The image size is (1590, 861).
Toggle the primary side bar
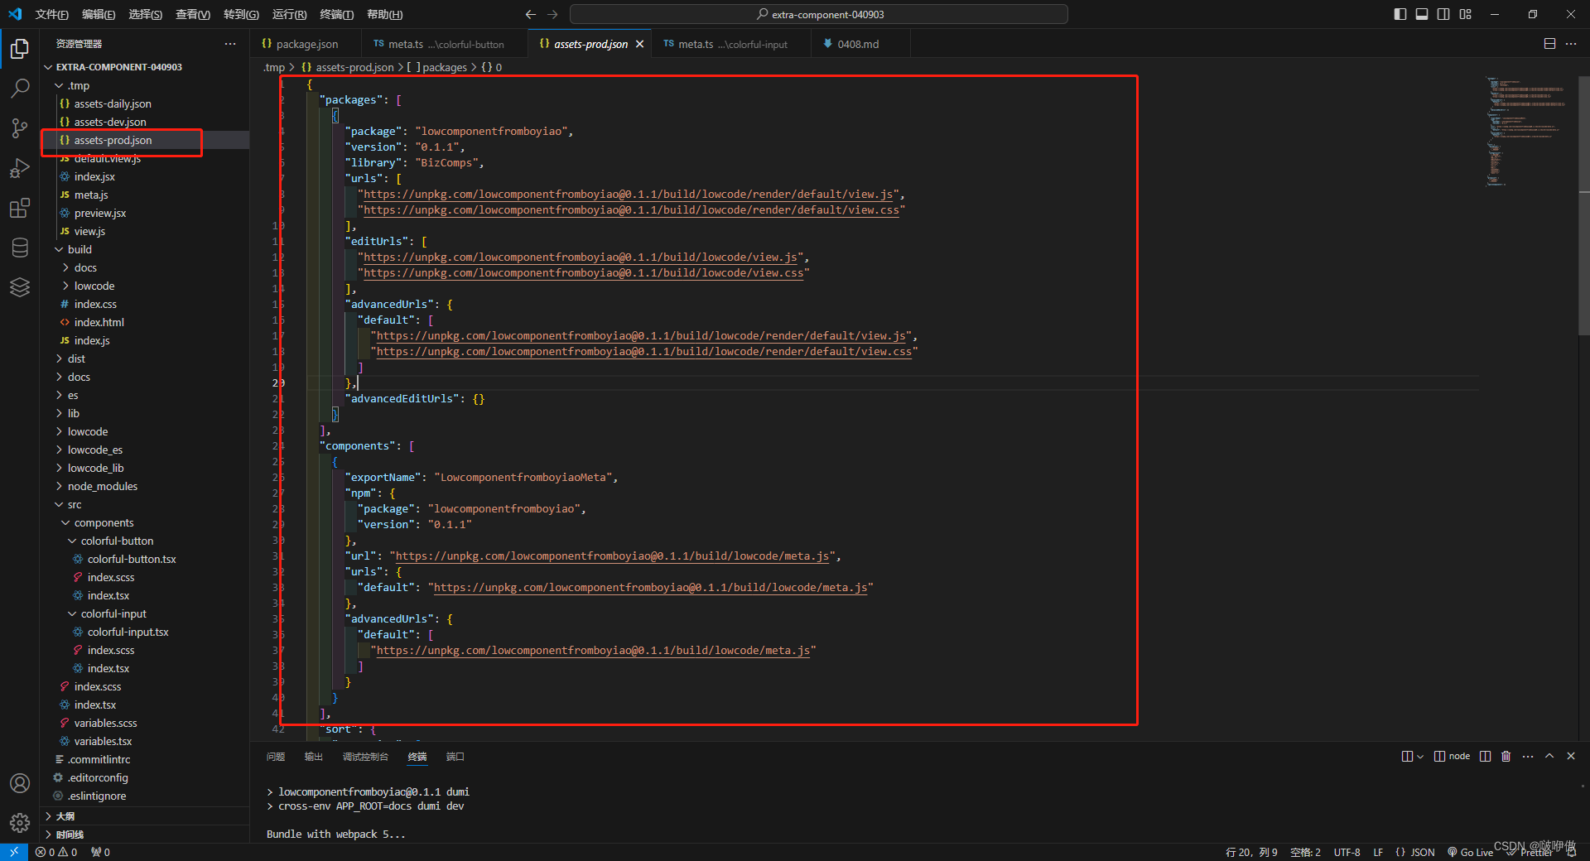point(1400,14)
